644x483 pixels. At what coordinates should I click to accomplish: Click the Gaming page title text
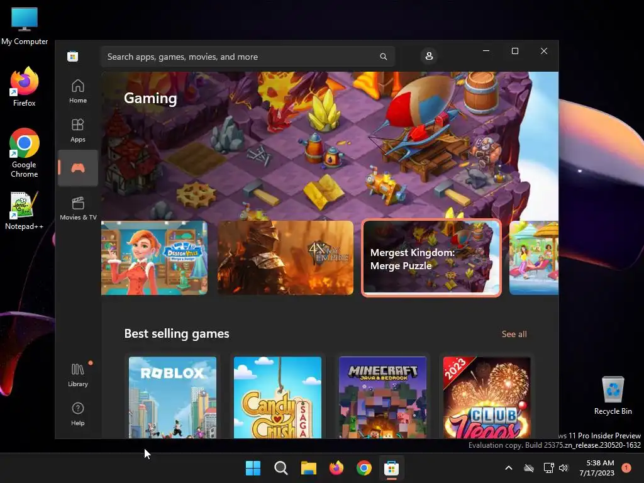pos(150,98)
